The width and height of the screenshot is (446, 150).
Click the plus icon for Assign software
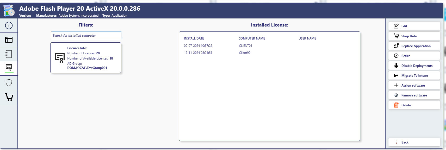tap(396, 85)
